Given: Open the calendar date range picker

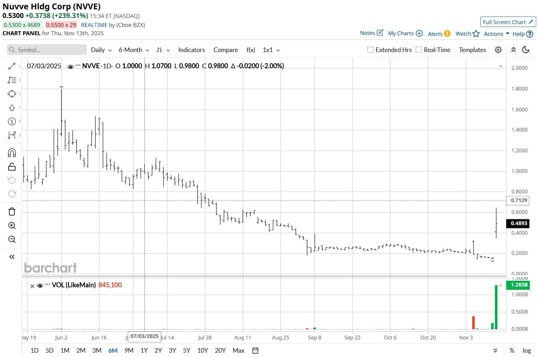Looking at the screenshot, I should pos(256,351).
